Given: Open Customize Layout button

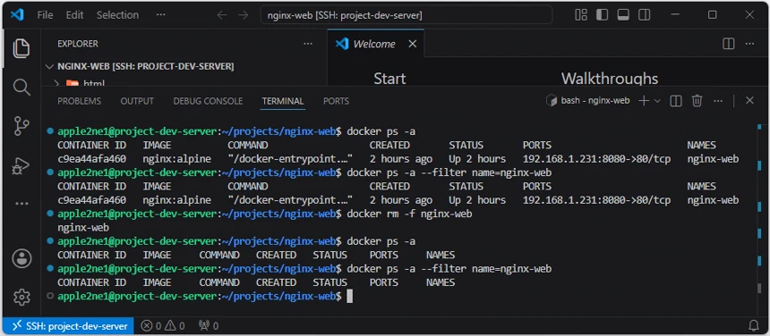Looking at the screenshot, I should 581,15.
